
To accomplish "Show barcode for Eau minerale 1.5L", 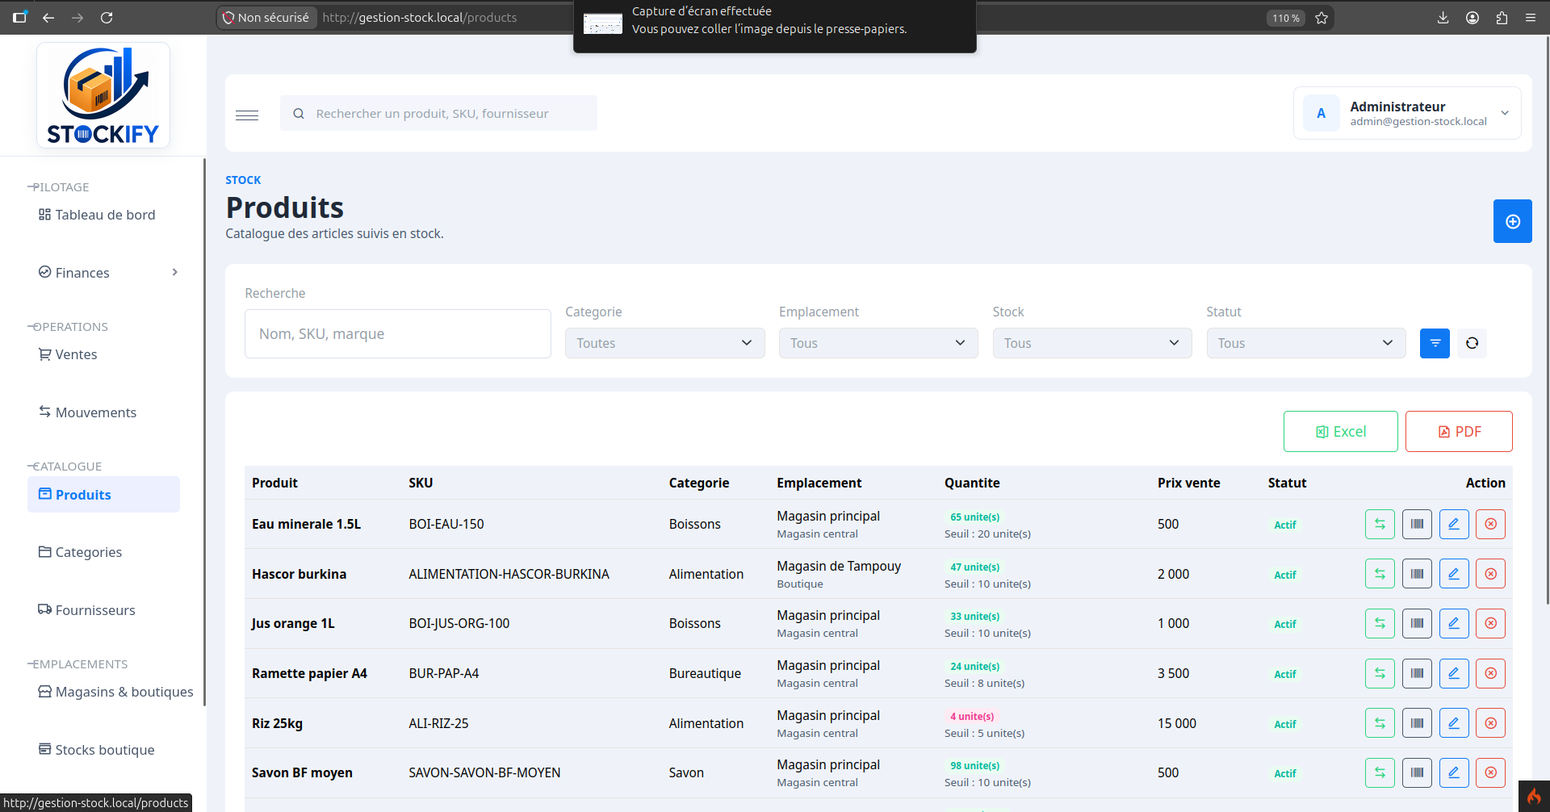I will coord(1417,524).
